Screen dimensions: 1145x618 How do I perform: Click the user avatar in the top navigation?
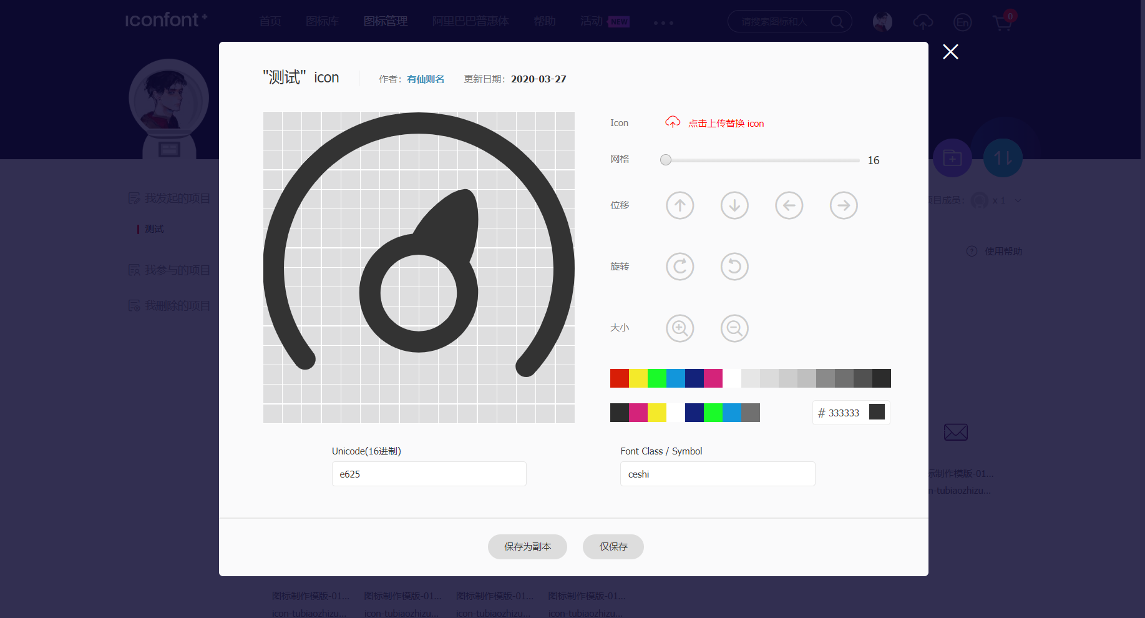pos(882,22)
